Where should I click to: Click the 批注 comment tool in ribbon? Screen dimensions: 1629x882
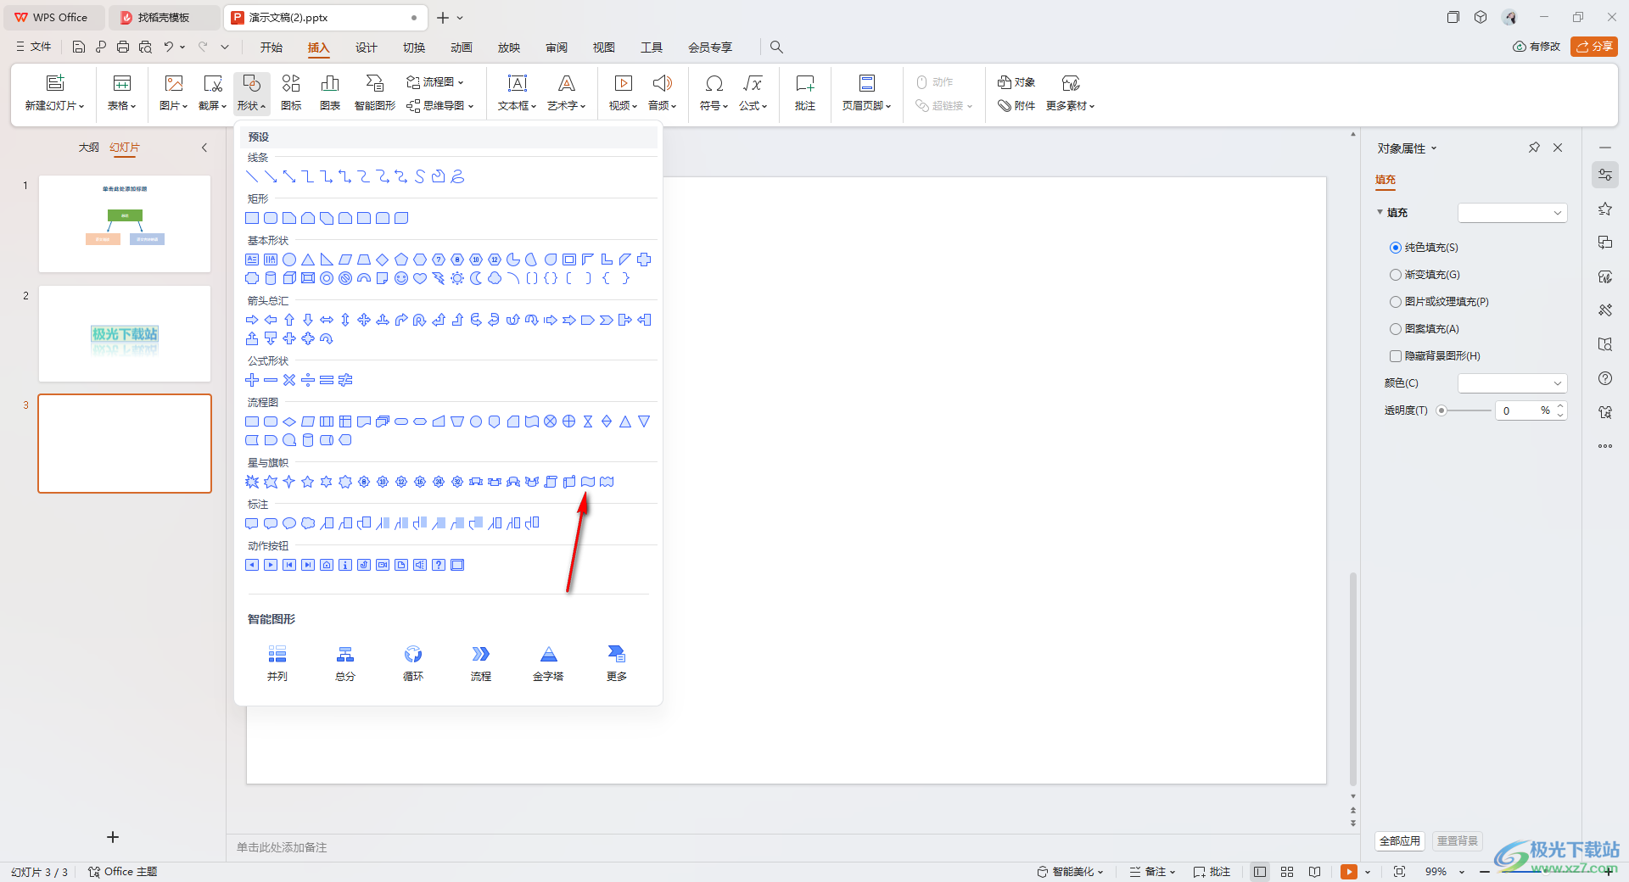click(x=805, y=92)
